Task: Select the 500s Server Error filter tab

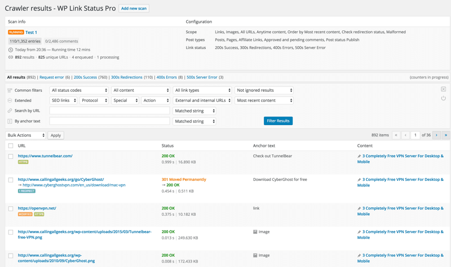Action: pyautogui.click(x=202, y=77)
